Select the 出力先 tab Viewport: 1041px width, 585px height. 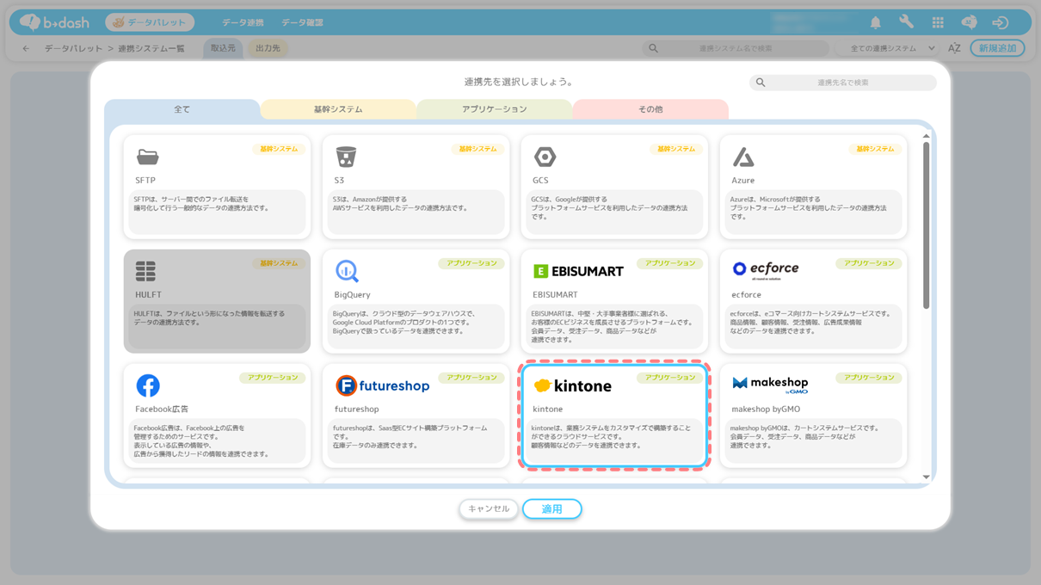[x=268, y=48]
